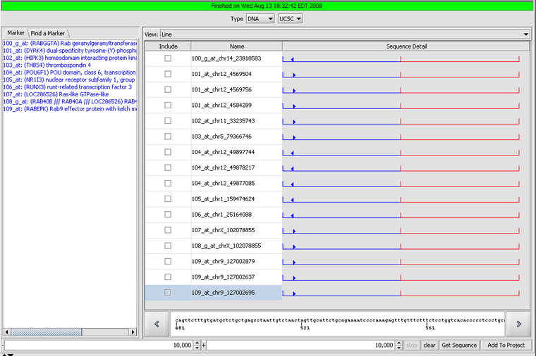Click the next sequence double-arrow button
The height and width of the screenshot is (356, 536).
point(518,324)
